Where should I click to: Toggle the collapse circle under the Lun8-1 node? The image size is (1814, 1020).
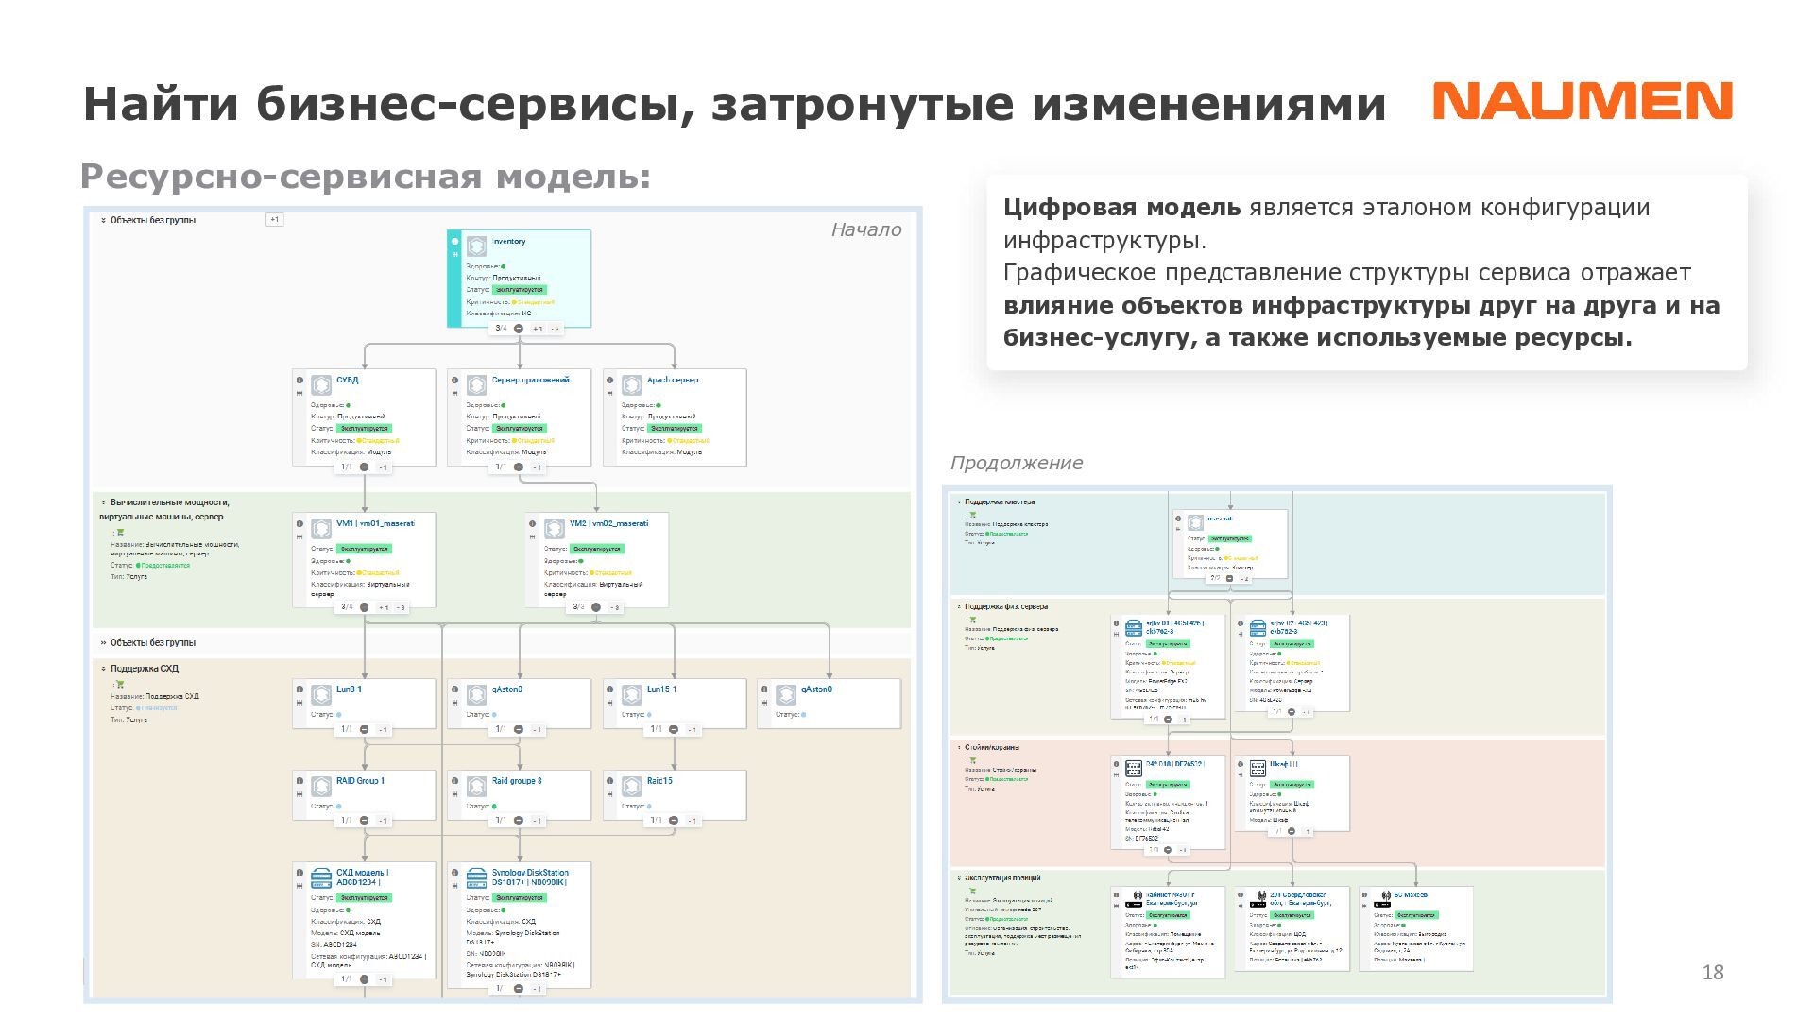[365, 729]
